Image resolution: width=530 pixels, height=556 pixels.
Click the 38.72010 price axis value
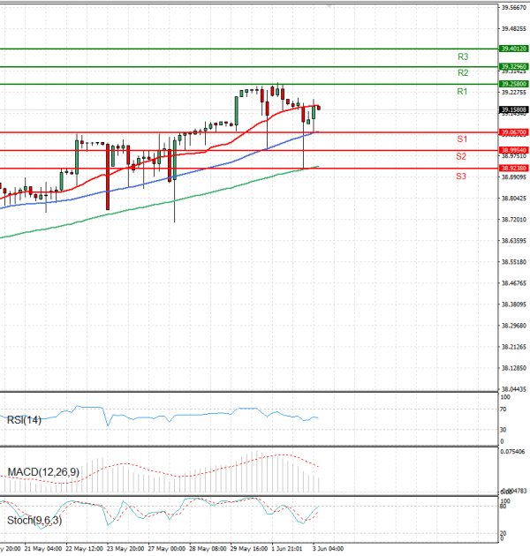coord(514,220)
